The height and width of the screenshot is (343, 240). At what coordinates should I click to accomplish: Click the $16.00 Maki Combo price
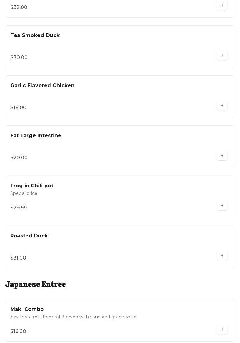[x=18, y=331]
